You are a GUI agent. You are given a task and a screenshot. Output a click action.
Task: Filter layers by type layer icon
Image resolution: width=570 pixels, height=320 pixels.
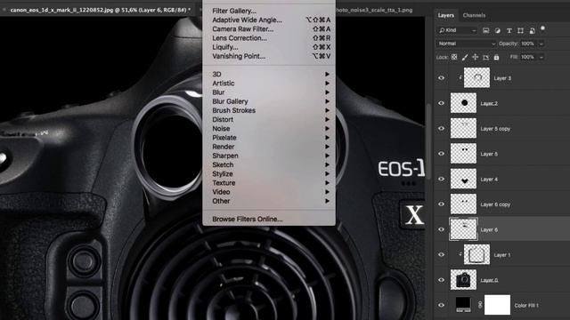[x=509, y=30]
